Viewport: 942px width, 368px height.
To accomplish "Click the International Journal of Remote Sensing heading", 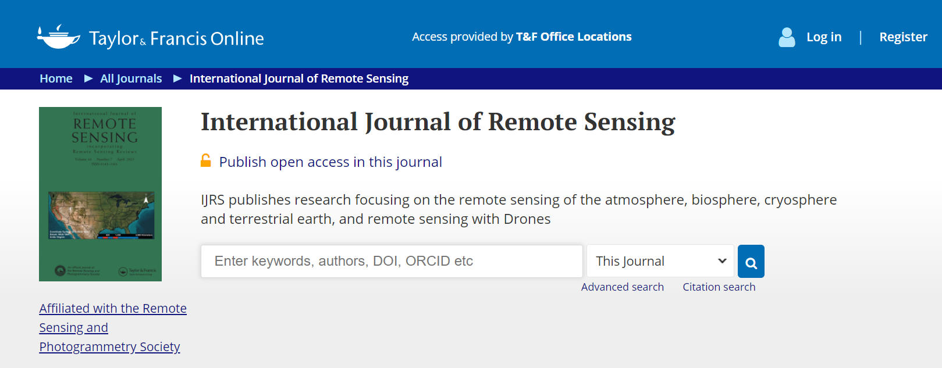I will 438,122.
